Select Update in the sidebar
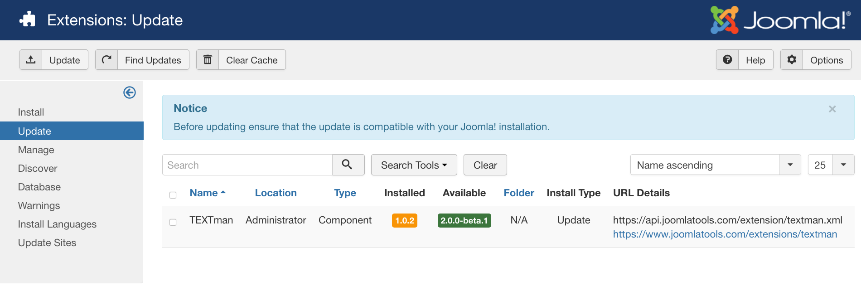The height and width of the screenshot is (301, 861). 72,131
